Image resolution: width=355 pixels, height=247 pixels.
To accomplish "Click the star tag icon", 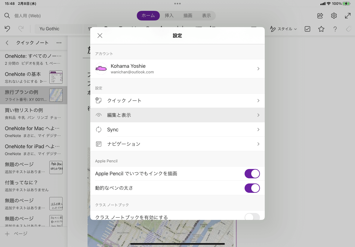I will 321,29.
